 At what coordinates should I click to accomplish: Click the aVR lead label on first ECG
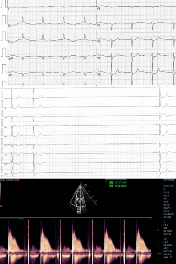coord(11,58)
